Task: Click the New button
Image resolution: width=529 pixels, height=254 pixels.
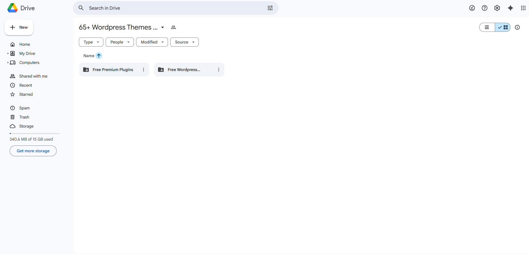Action: coord(19,27)
